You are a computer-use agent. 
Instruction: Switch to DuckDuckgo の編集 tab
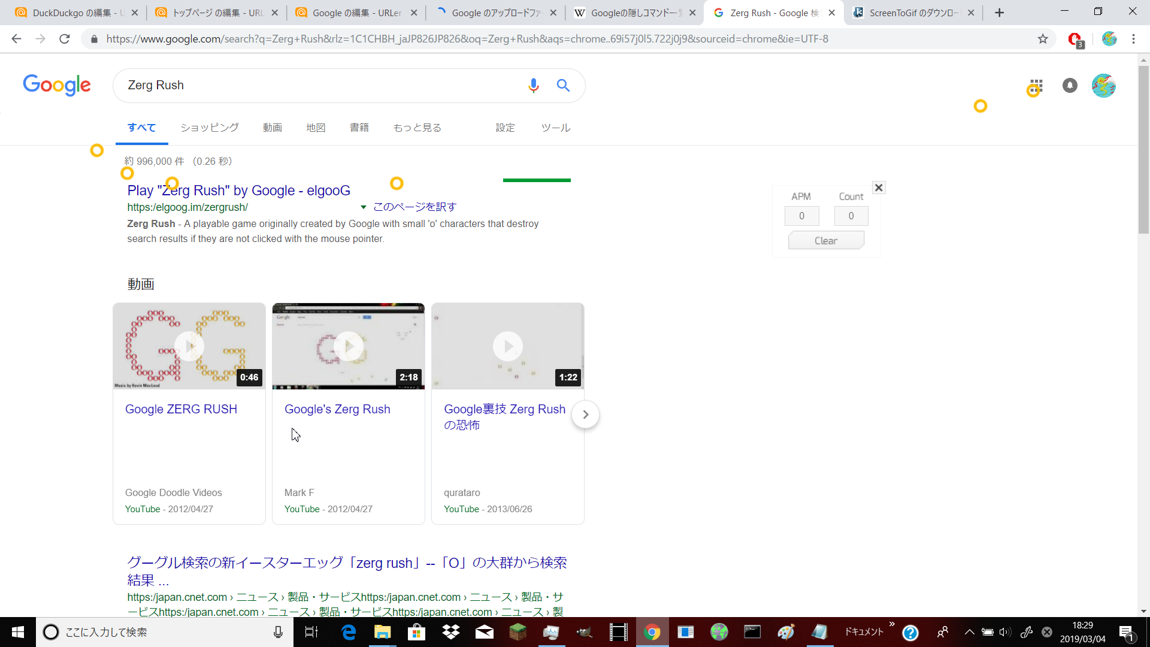77,13
